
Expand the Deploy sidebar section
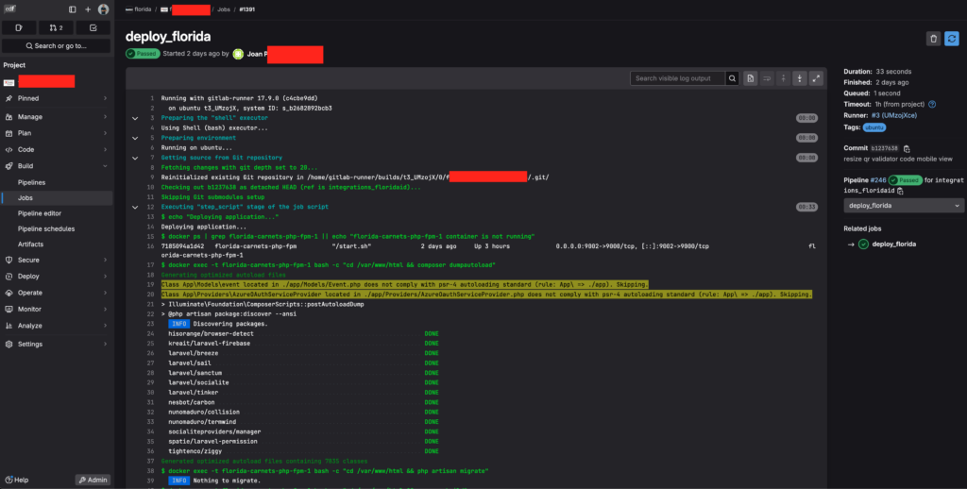(56, 277)
